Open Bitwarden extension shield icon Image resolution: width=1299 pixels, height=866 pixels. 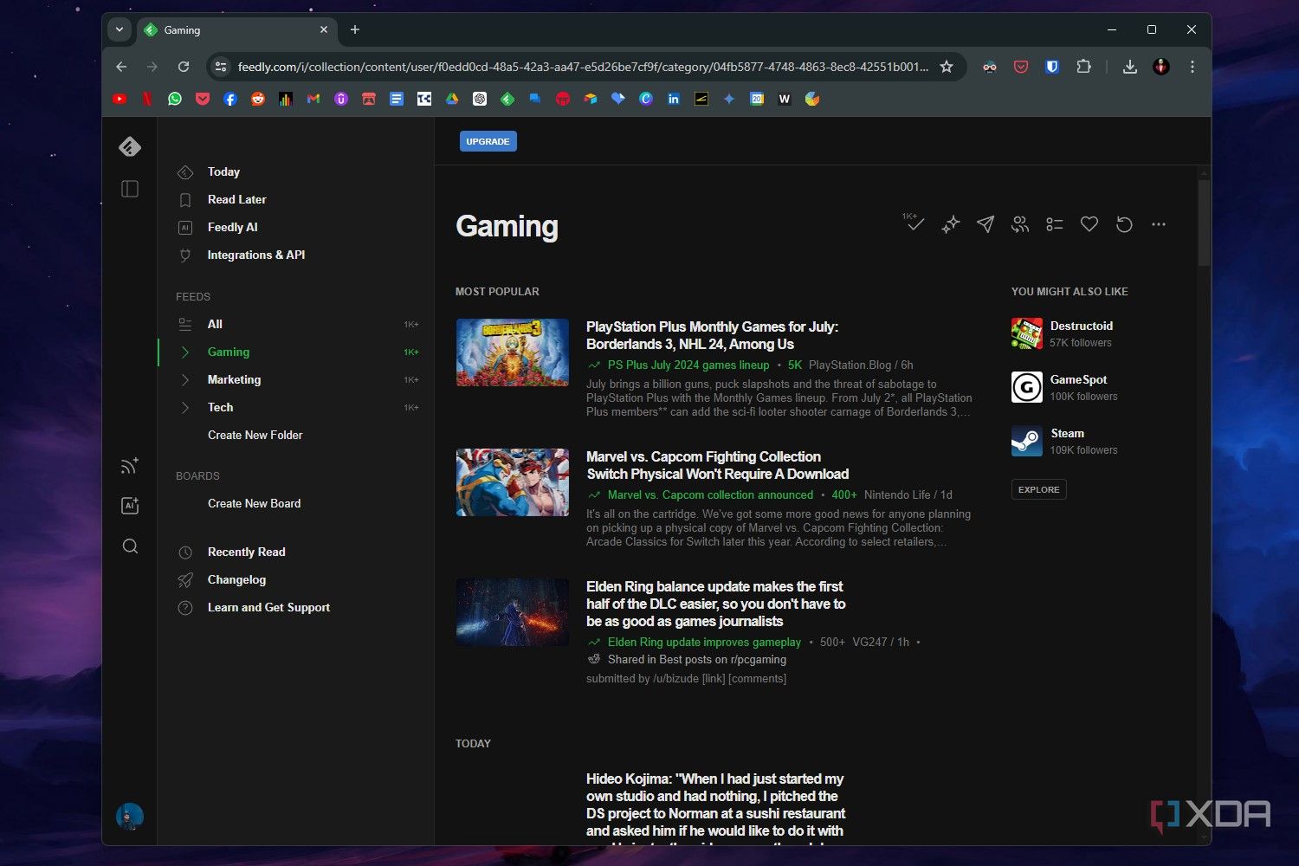coord(1052,67)
